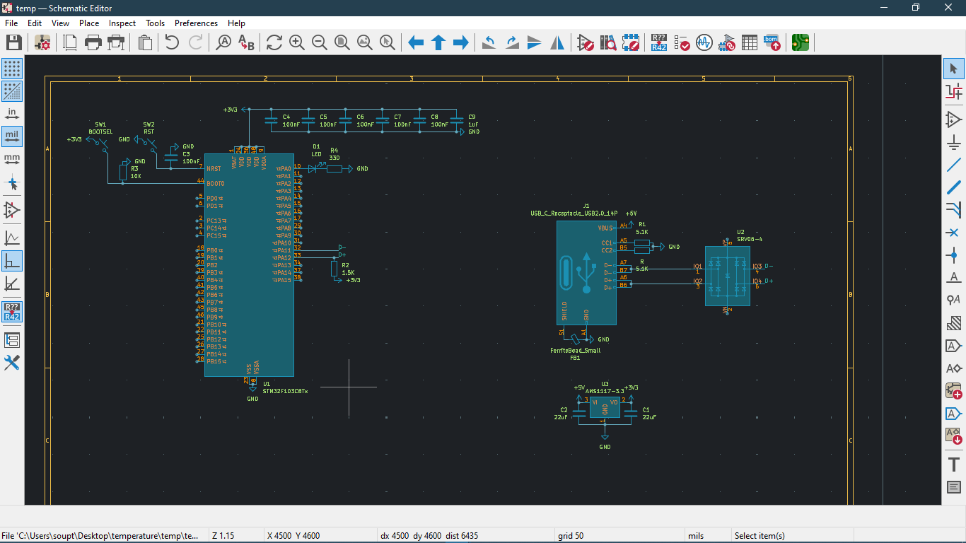Choose the Place Symbol tool
Image resolution: width=966 pixels, height=543 pixels.
[x=953, y=119]
